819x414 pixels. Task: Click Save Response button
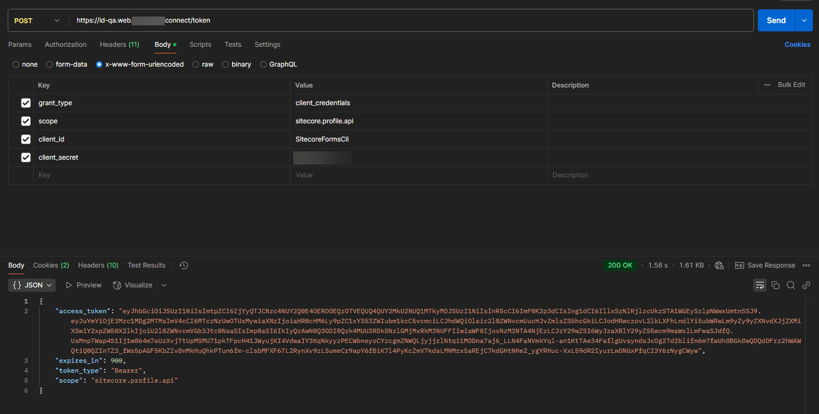point(766,265)
